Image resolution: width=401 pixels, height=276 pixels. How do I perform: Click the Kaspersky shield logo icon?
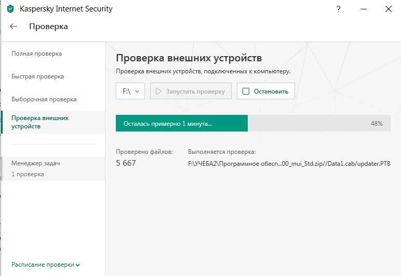[10, 9]
